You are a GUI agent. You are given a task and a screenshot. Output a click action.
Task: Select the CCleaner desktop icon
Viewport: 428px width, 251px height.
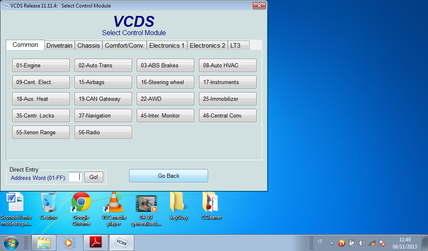pos(211,206)
